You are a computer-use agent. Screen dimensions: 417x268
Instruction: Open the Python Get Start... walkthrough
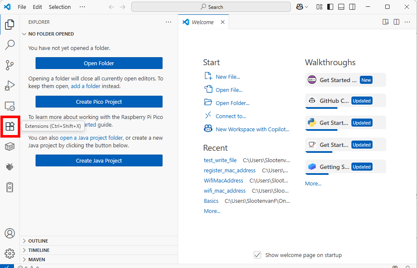345,123
